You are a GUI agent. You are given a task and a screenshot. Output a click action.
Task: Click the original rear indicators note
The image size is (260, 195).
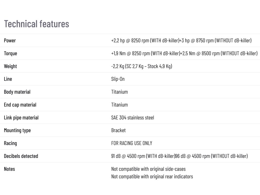tap(152, 176)
